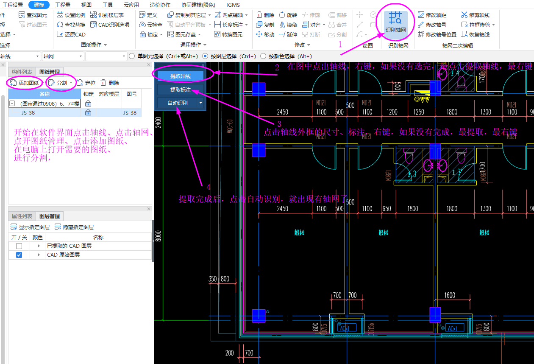The height and width of the screenshot is (364, 534).
Task: Select the JS-38 drawing row
Action: coord(75,112)
